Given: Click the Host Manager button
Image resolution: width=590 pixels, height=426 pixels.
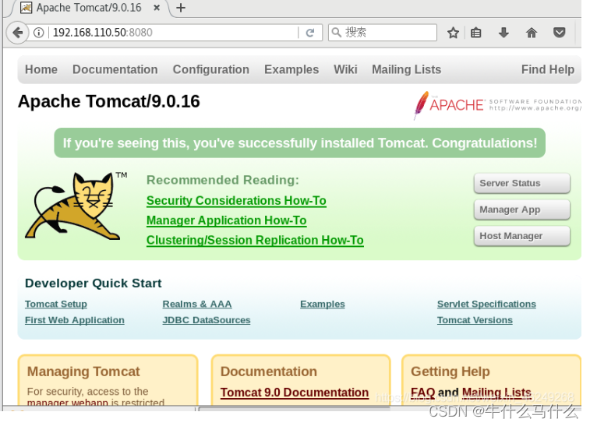Looking at the screenshot, I should click(x=522, y=236).
